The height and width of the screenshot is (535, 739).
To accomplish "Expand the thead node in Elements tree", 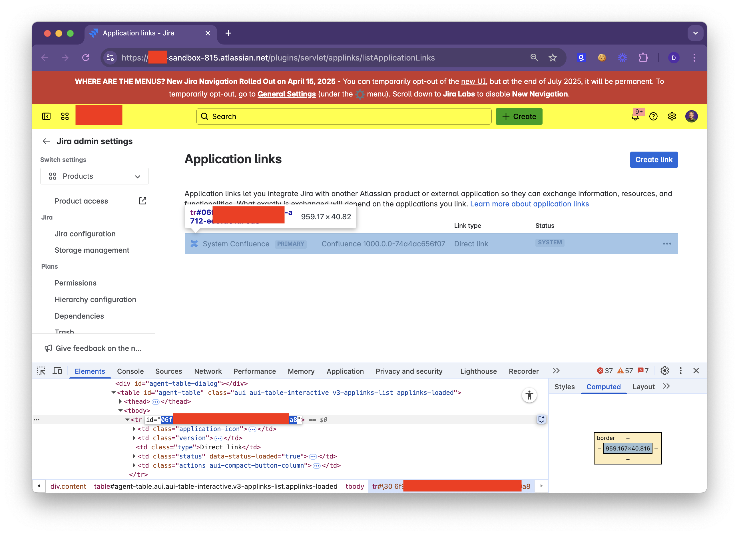I will click(x=120, y=401).
